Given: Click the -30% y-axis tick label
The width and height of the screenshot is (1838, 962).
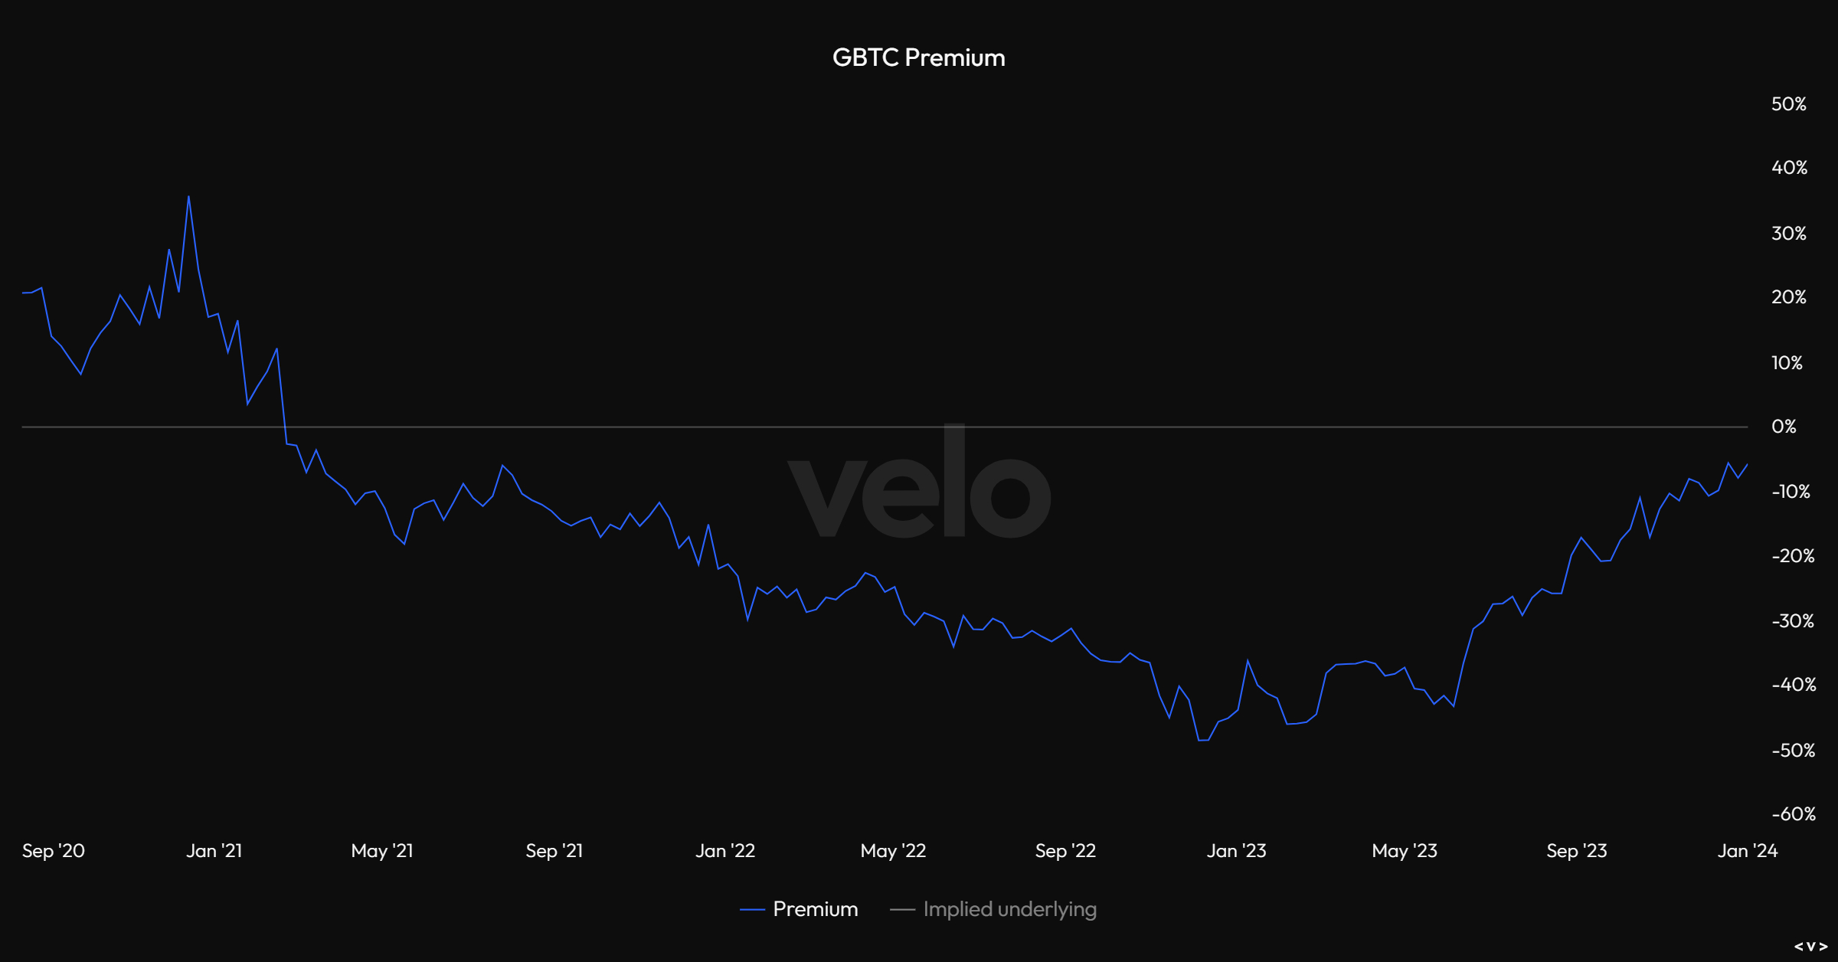Looking at the screenshot, I should pos(1792,621).
